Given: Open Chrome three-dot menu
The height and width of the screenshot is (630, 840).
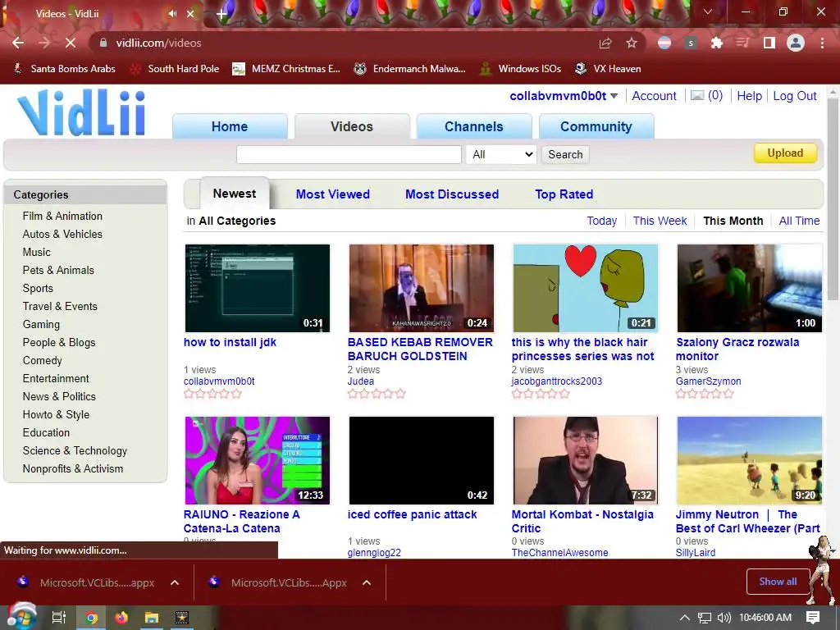Looking at the screenshot, I should tap(822, 43).
